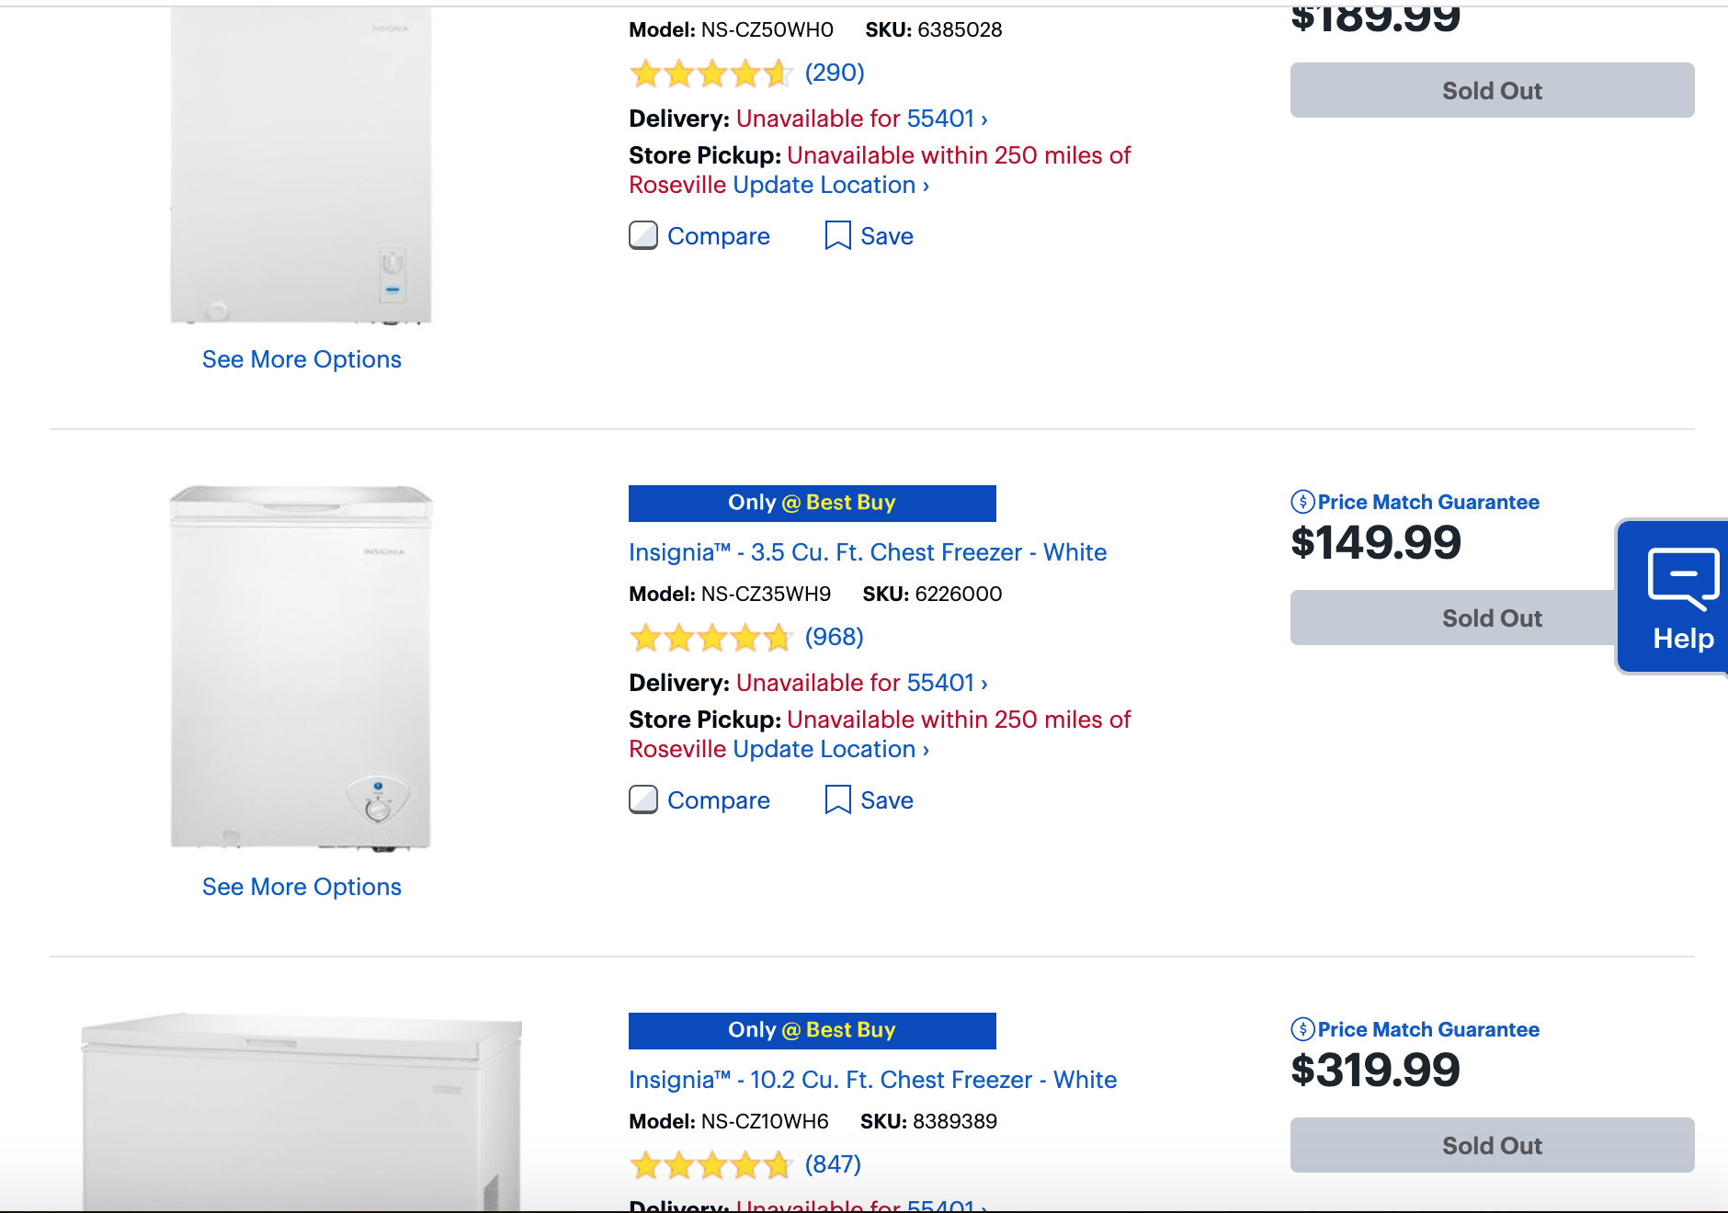The width and height of the screenshot is (1728, 1213).
Task: Expand delivery options for 3.5 Cu. Ft. freezer
Action: tap(861, 683)
